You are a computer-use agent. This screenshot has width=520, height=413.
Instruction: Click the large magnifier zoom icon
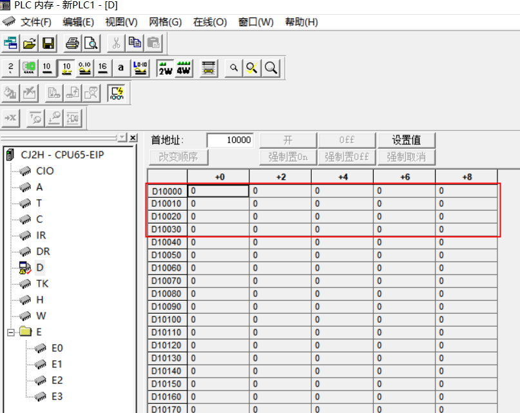pyautogui.click(x=271, y=68)
